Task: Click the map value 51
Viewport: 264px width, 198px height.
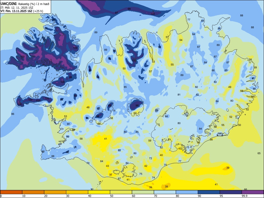Action: coord(167,37)
